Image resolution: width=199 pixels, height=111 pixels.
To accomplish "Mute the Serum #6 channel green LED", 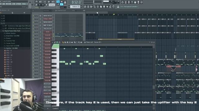I will tap(33, 58).
